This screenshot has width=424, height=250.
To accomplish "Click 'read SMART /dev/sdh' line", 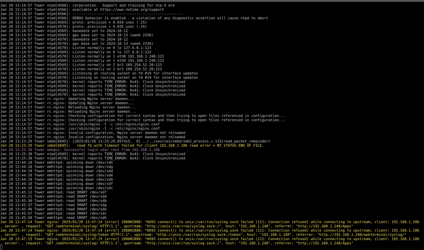I will point(53,217).
